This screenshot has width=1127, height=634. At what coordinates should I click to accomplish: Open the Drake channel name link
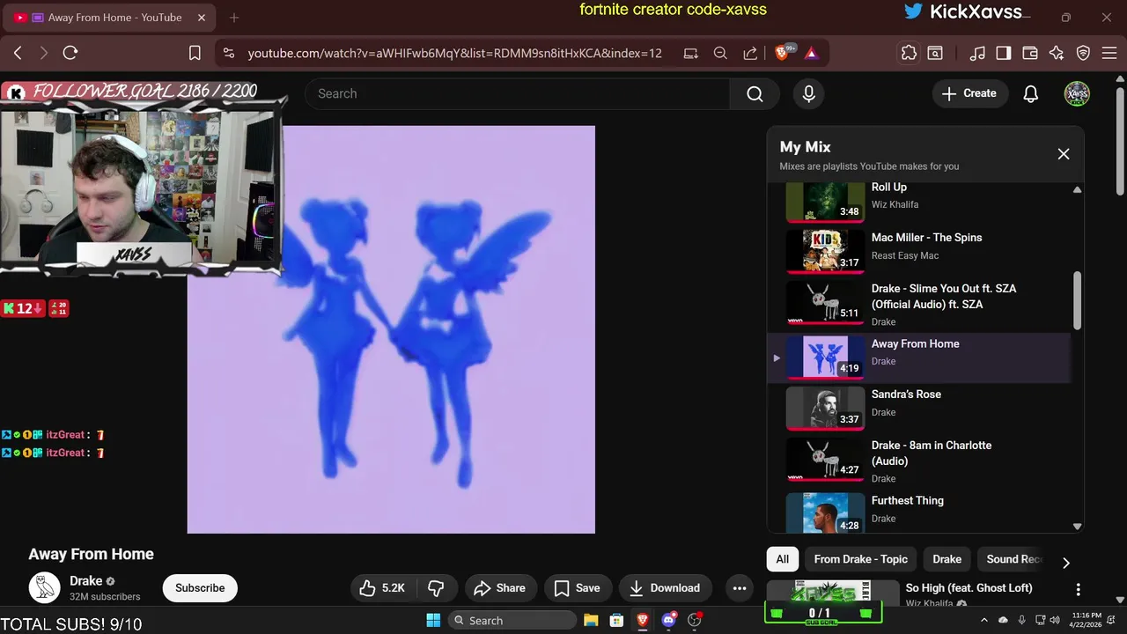coord(86,580)
